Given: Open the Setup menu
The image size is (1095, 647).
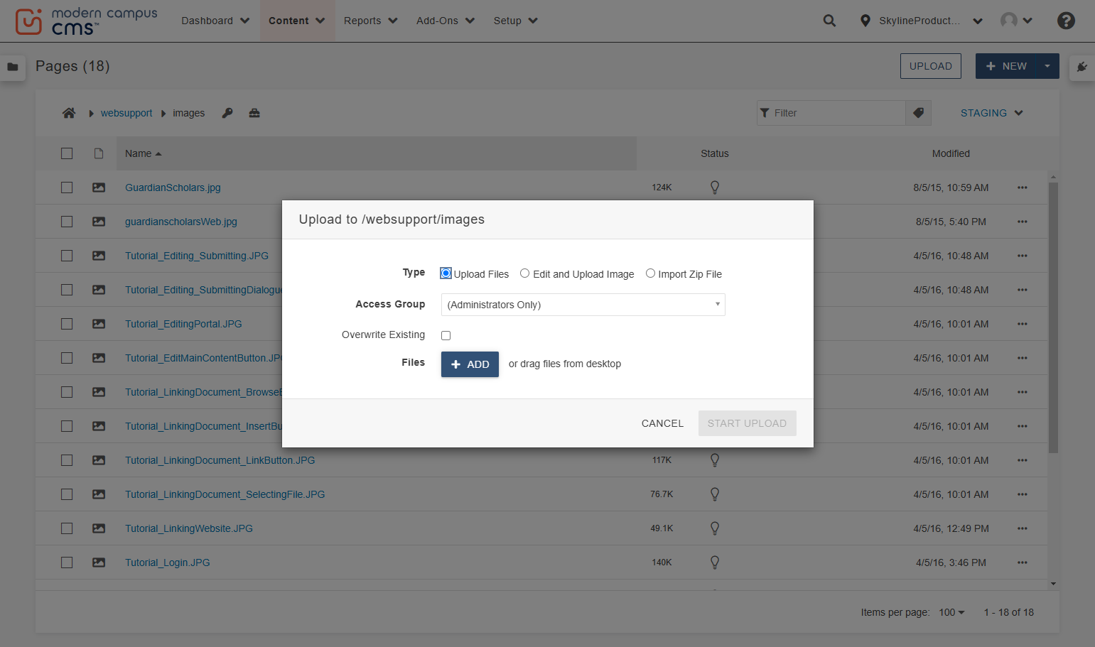Looking at the screenshot, I should tap(516, 21).
